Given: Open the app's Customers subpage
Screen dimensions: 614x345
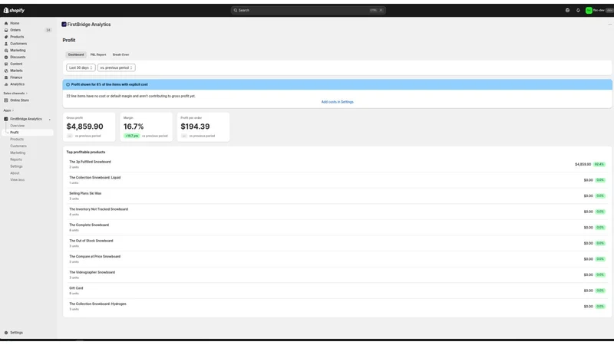Looking at the screenshot, I should (18, 146).
